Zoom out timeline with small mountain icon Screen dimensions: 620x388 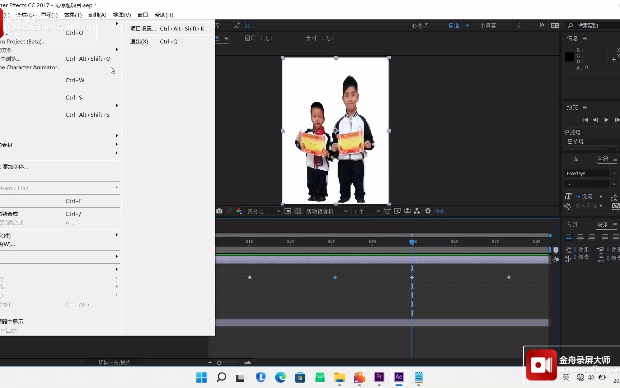[210, 362]
